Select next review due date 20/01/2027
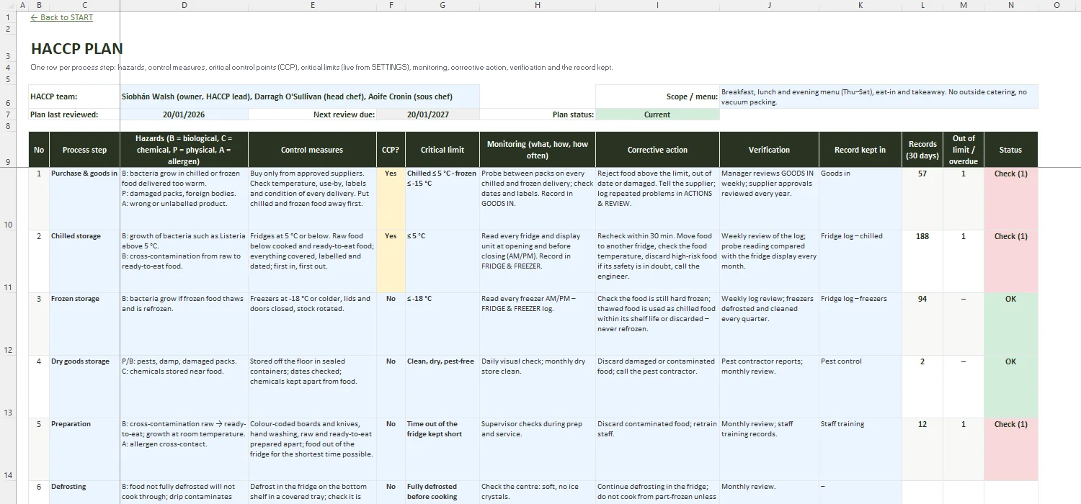Viewport: 1081px width, 504px height. (428, 114)
